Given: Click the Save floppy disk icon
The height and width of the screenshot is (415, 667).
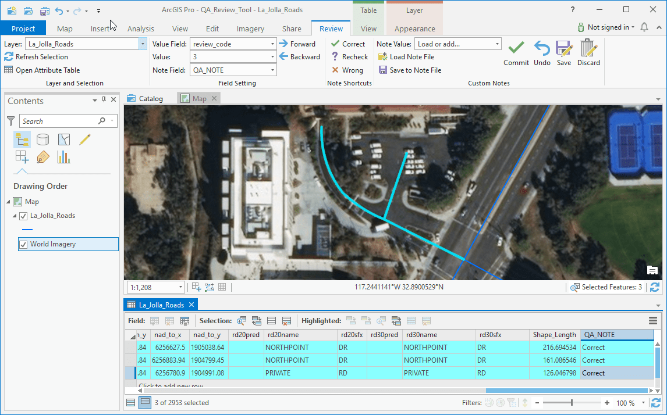Looking at the screenshot, I should (563, 49).
